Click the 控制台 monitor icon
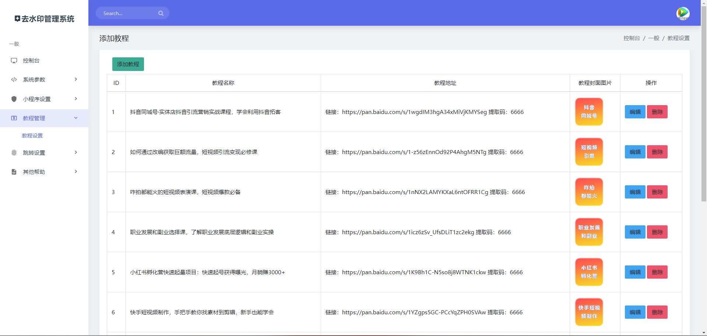Screen dimensions: 707x336 (14, 61)
